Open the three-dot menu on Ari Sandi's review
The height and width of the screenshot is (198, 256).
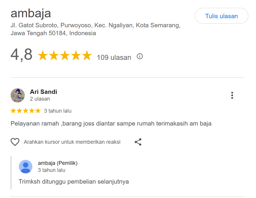[232, 95]
